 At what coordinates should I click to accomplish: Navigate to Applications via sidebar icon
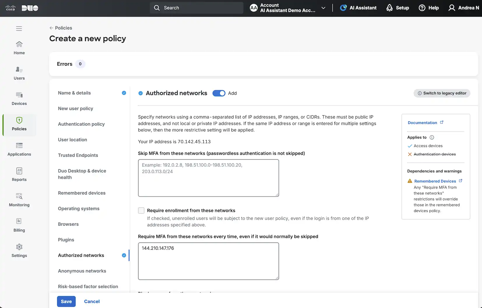(19, 149)
